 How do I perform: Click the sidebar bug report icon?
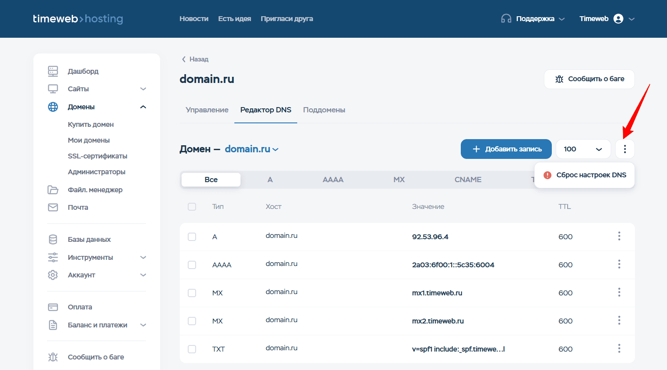(x=53, y=357)
